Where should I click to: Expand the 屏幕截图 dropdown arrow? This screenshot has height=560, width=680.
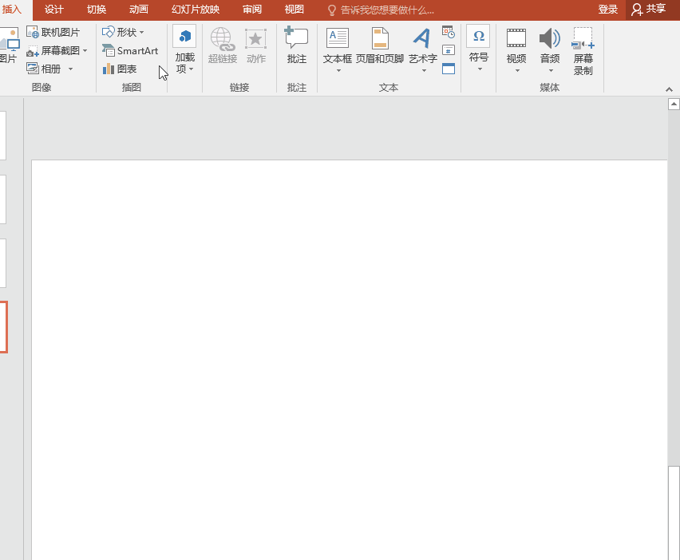point(85,51)
